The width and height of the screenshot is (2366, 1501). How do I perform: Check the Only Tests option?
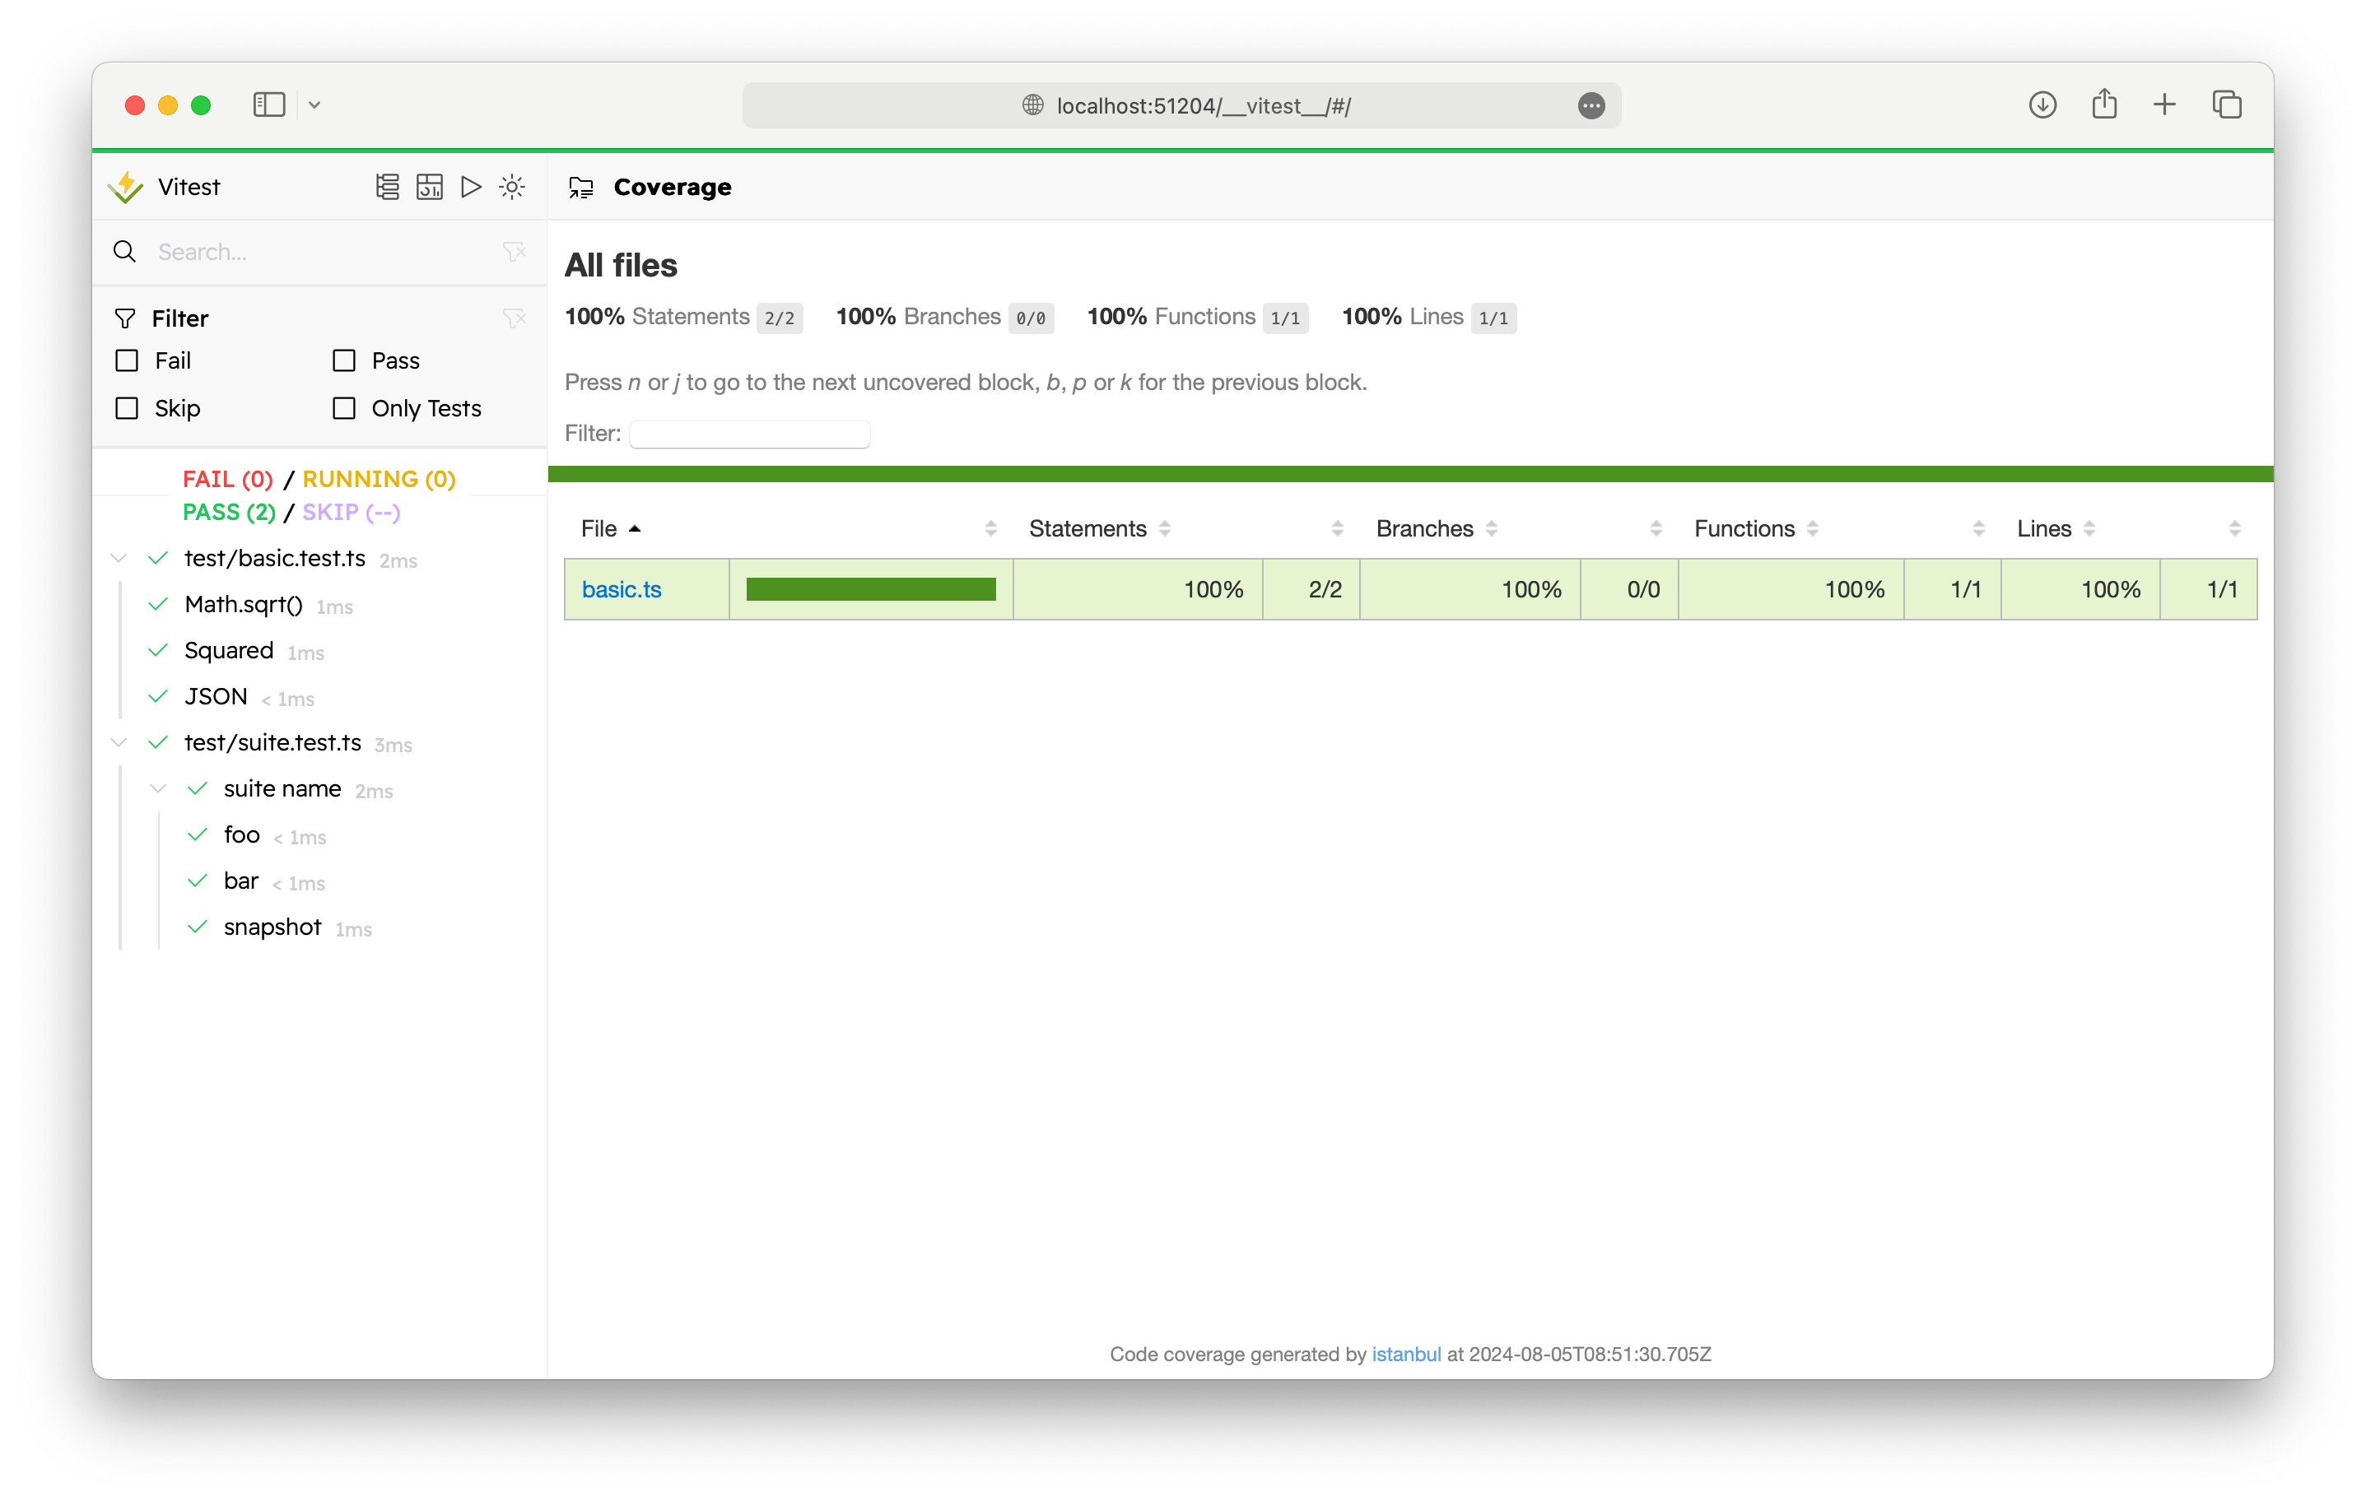click(343, 407)
